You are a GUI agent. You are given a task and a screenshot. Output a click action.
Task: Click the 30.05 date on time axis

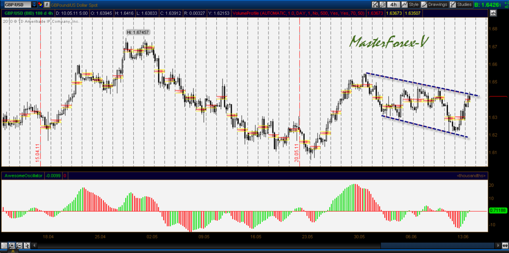(359, 237)
